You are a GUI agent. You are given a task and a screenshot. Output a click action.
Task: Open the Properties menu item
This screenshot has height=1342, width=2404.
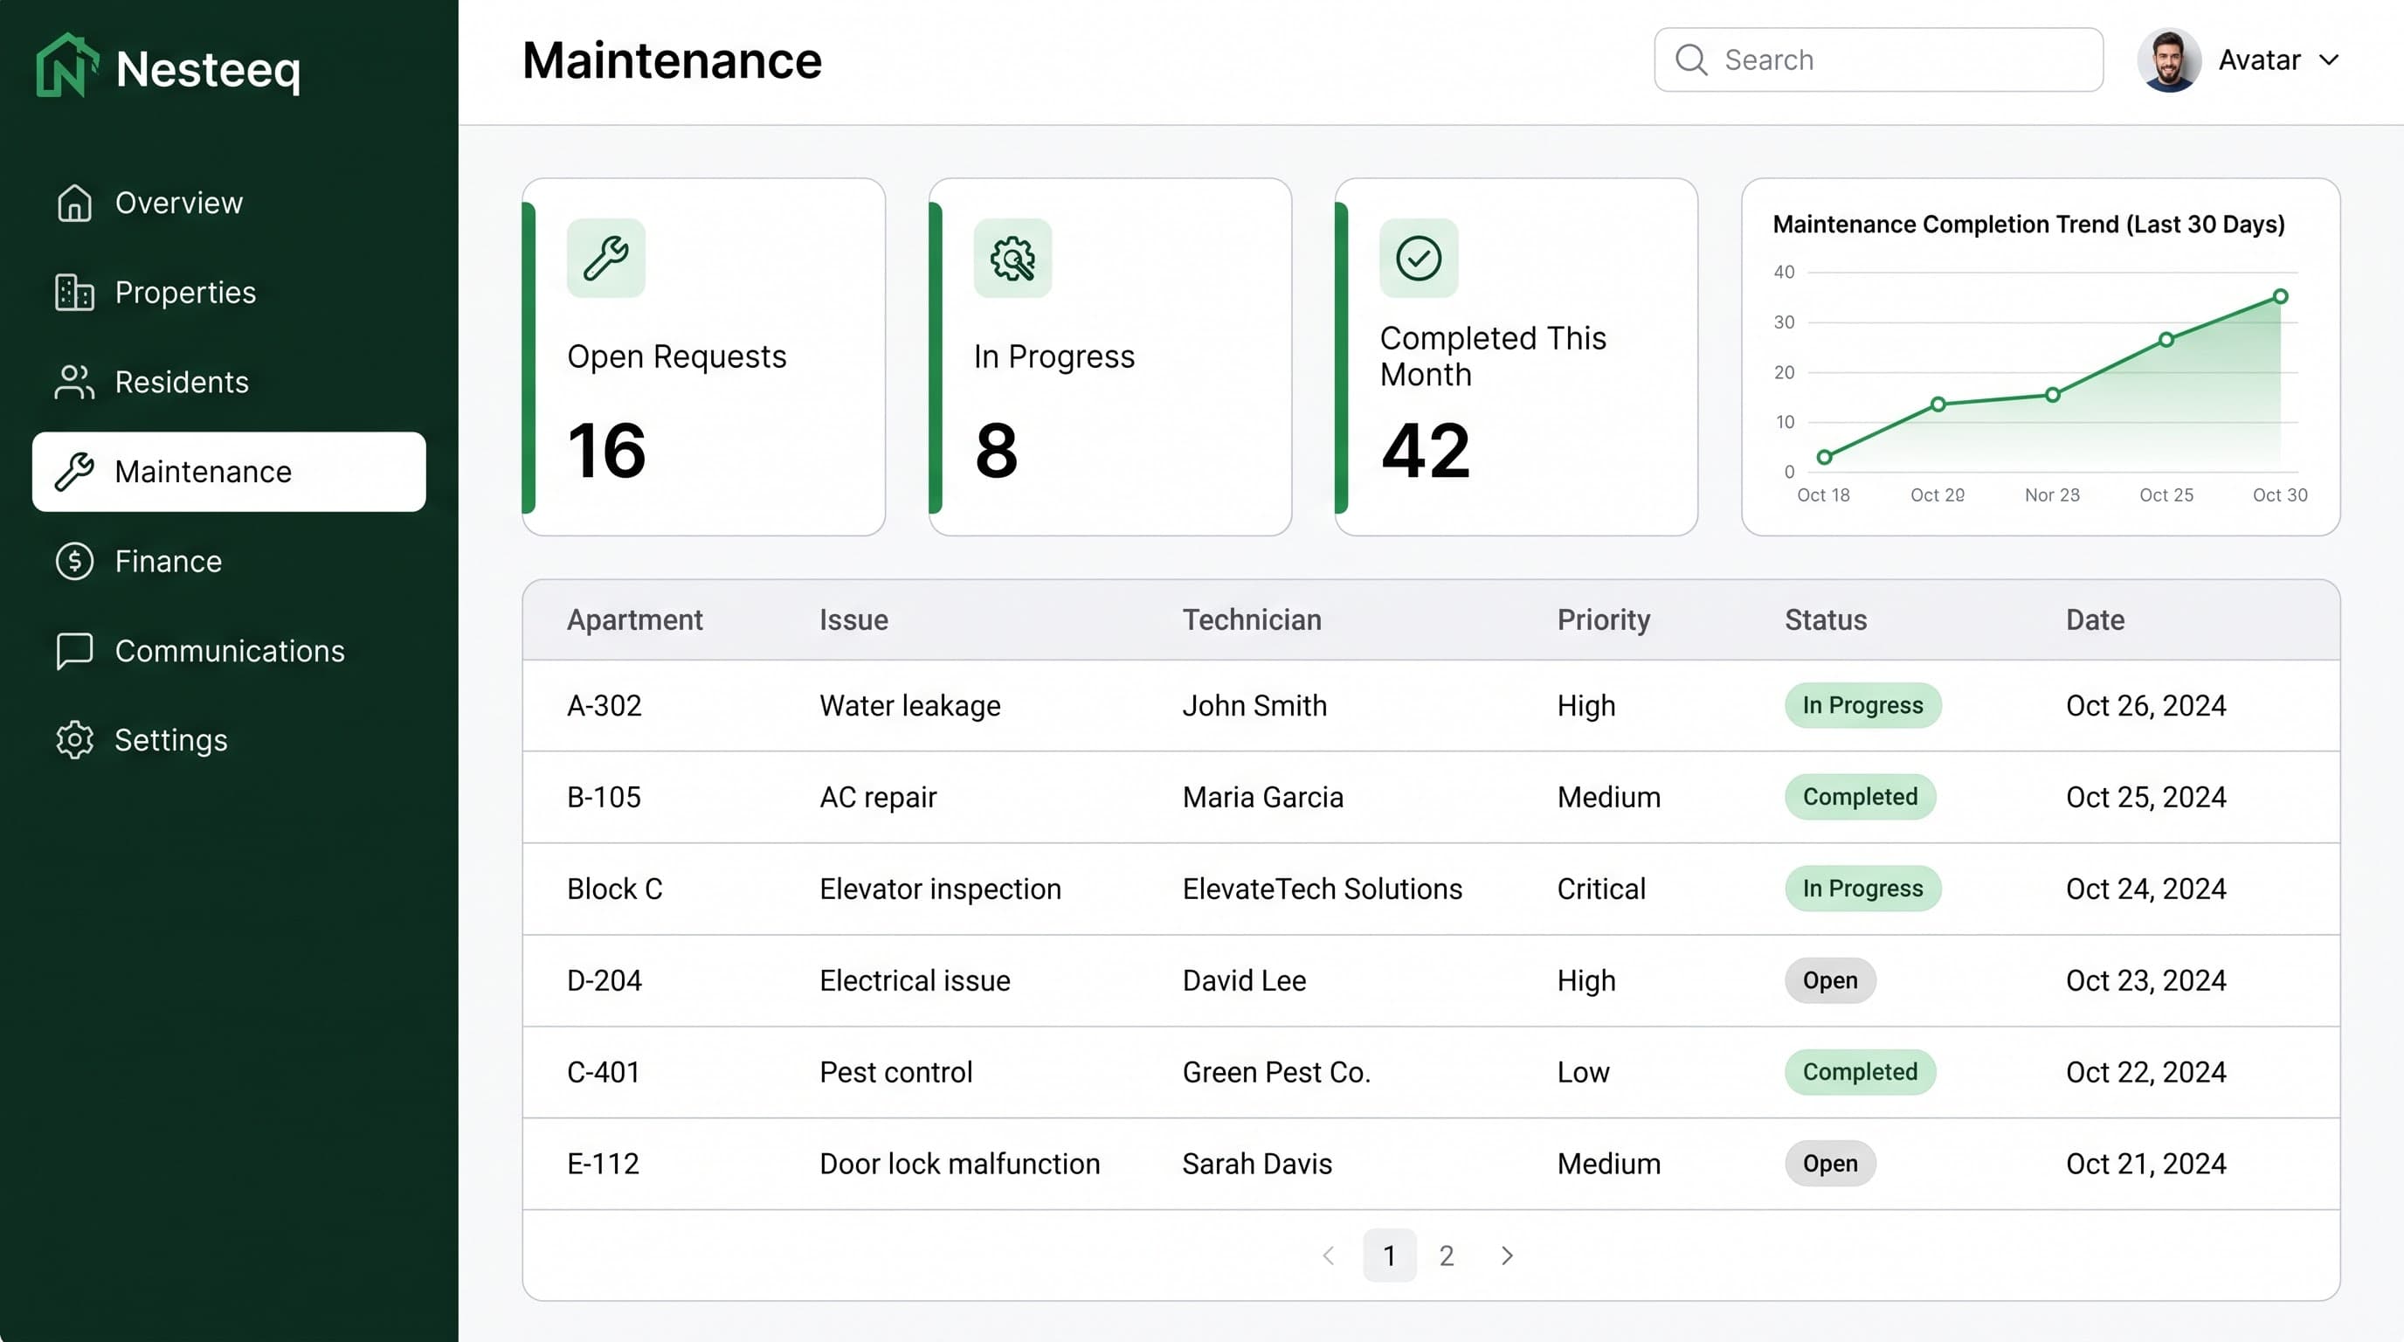coord(229,292)
